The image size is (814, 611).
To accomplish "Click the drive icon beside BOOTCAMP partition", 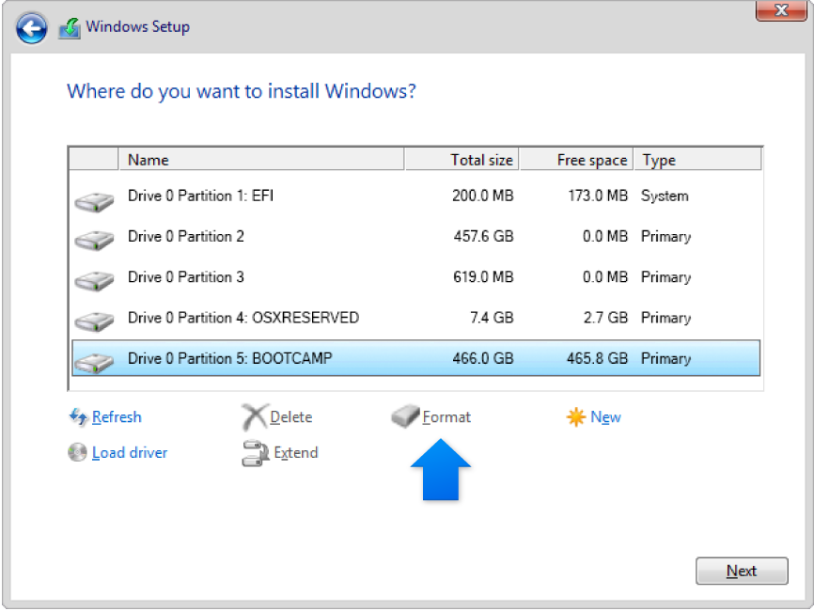I will tap(93, 358).
